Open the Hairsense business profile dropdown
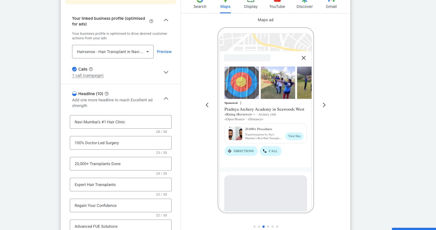436x230 pixels. pos(113,52)
